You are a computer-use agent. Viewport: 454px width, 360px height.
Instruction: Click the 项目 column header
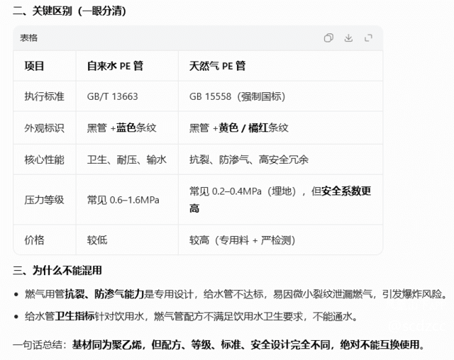(35, 66)
